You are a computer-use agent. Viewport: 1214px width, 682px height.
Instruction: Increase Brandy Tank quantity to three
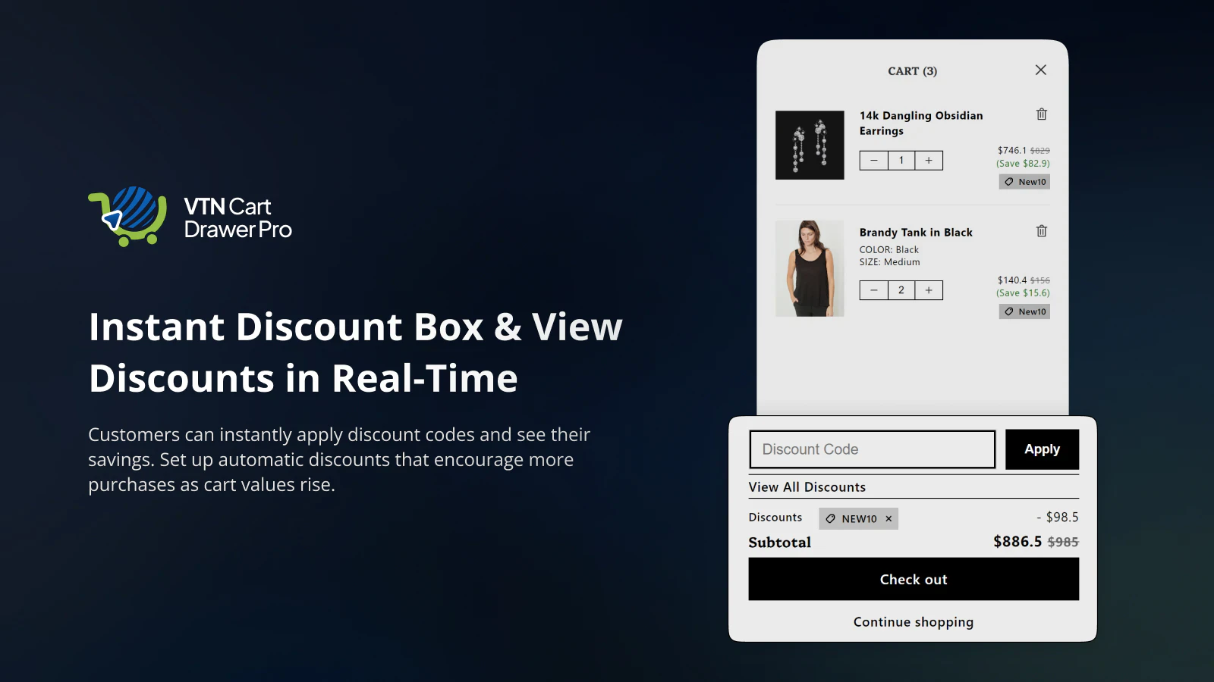929,289
